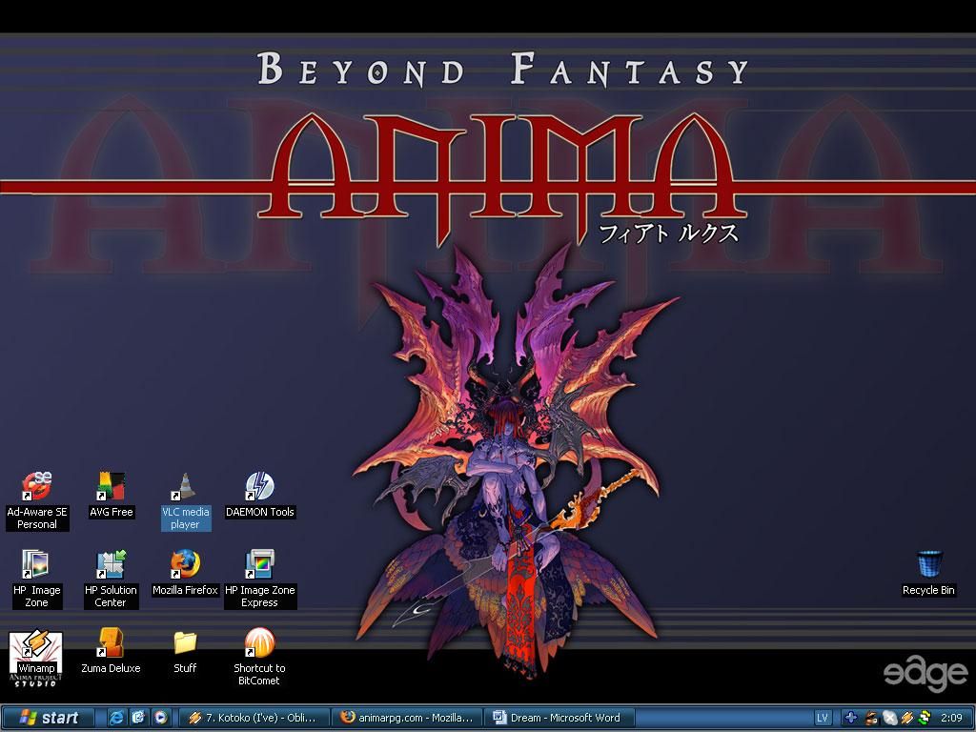
Task: Open the DAEMON Tools desktop icon
Action: [259, 496]
